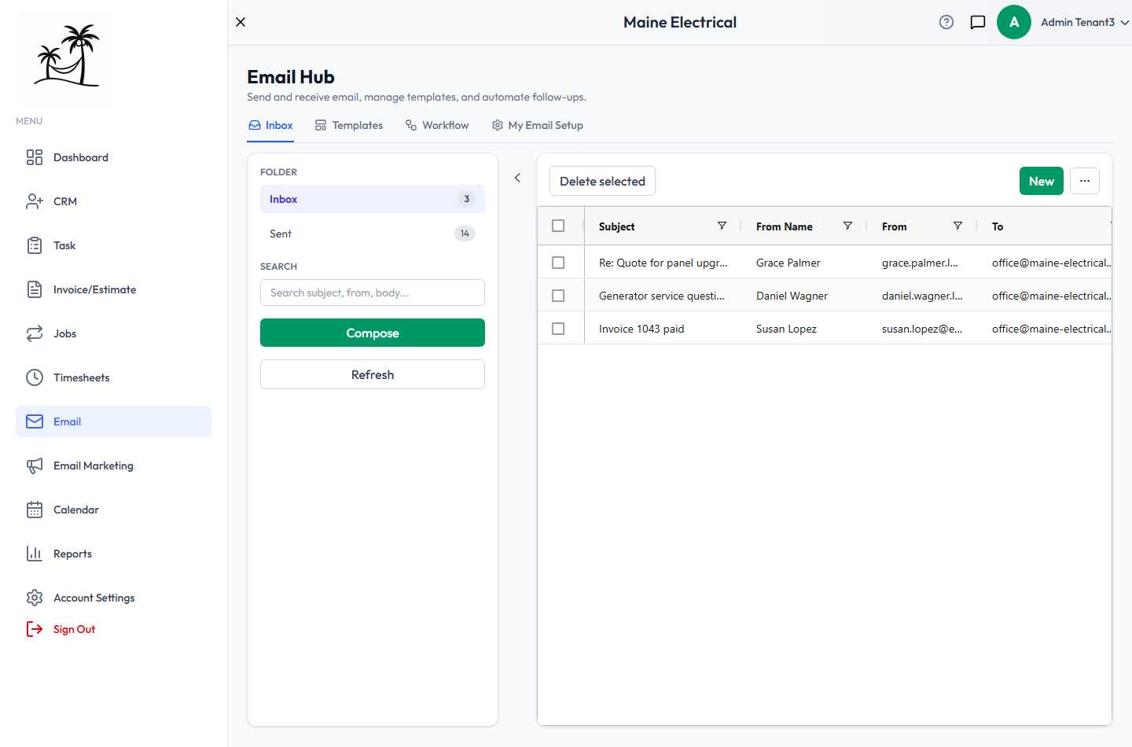Click the daniel.wagner.l... address cell
The height and width of the screenshot is (747, 1132).
click(x=922, y=296)
